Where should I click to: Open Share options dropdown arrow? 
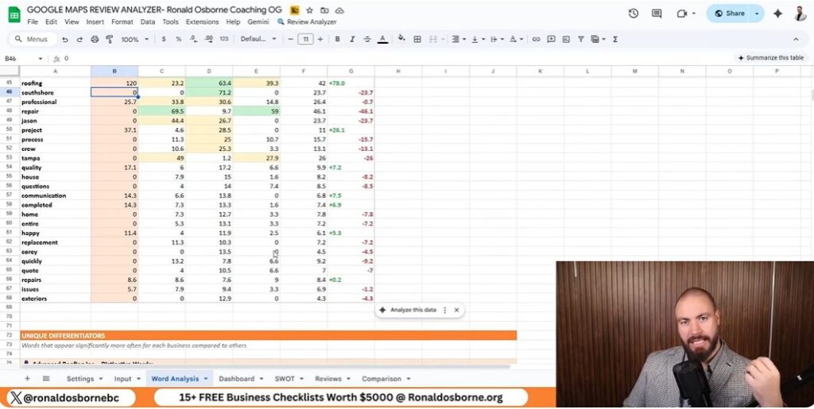click(x=758, y=14)
